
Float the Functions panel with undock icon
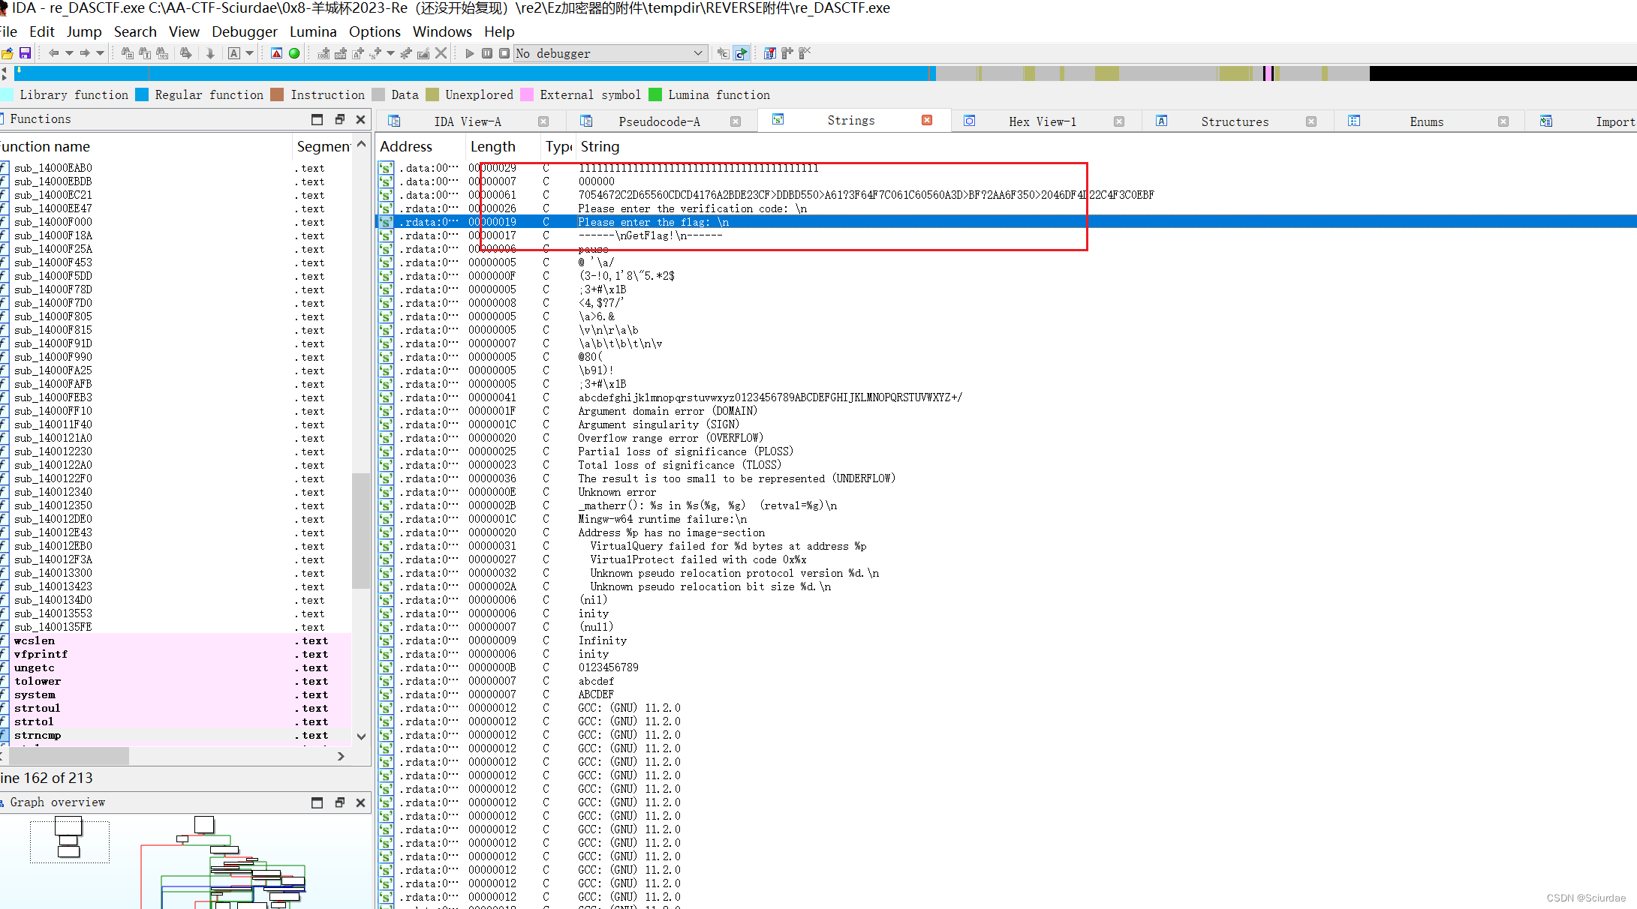coord(339,119)
